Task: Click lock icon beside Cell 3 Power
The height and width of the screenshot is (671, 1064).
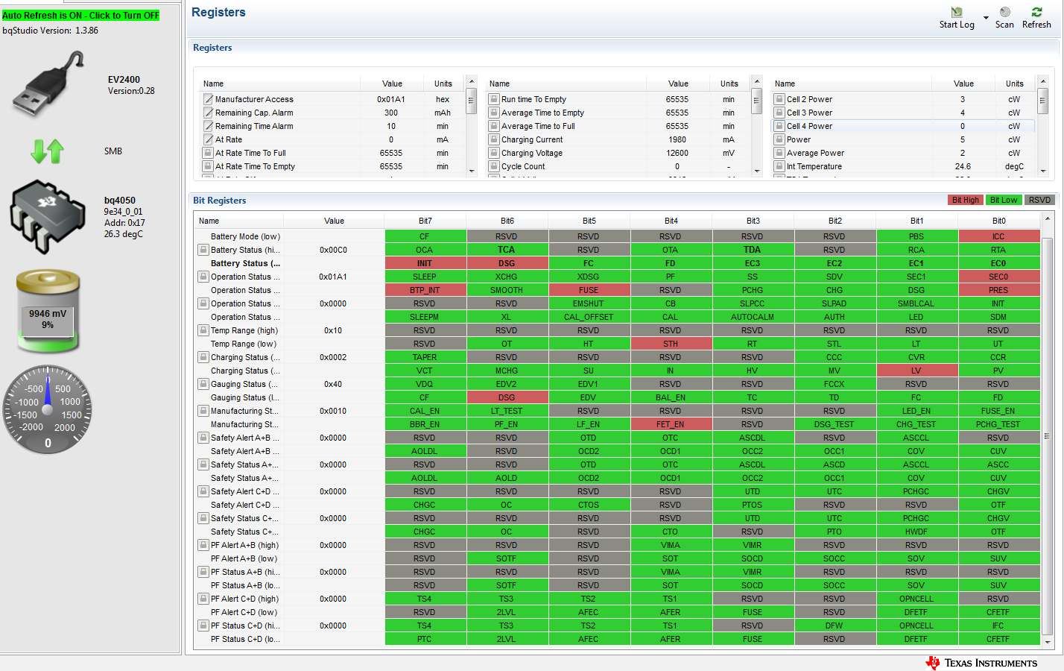Action: (780, 113)
